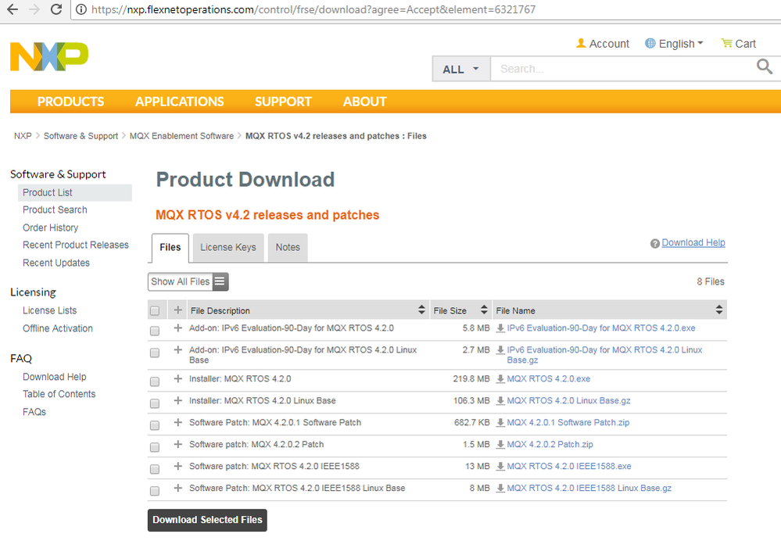Open Recent Product Releases in sidebar
The image size is (781, 555).
pyautogui.click(x=76, y=245)
